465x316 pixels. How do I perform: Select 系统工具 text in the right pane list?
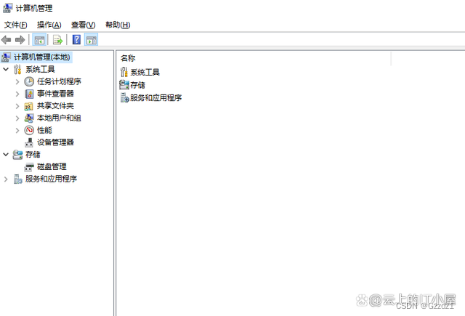145,72
